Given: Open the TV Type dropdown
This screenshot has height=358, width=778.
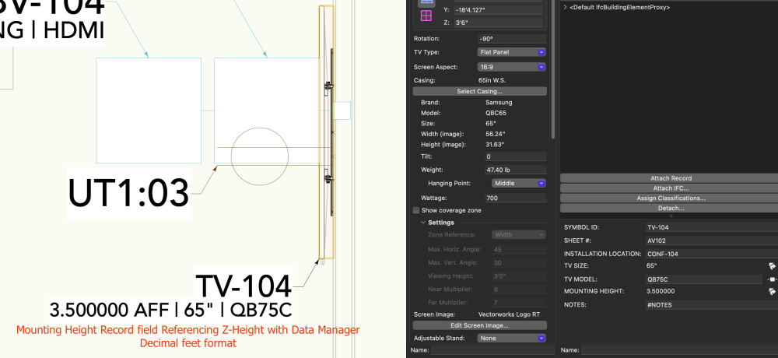Looking at the screenshot, I should click(x=511, y=51).
